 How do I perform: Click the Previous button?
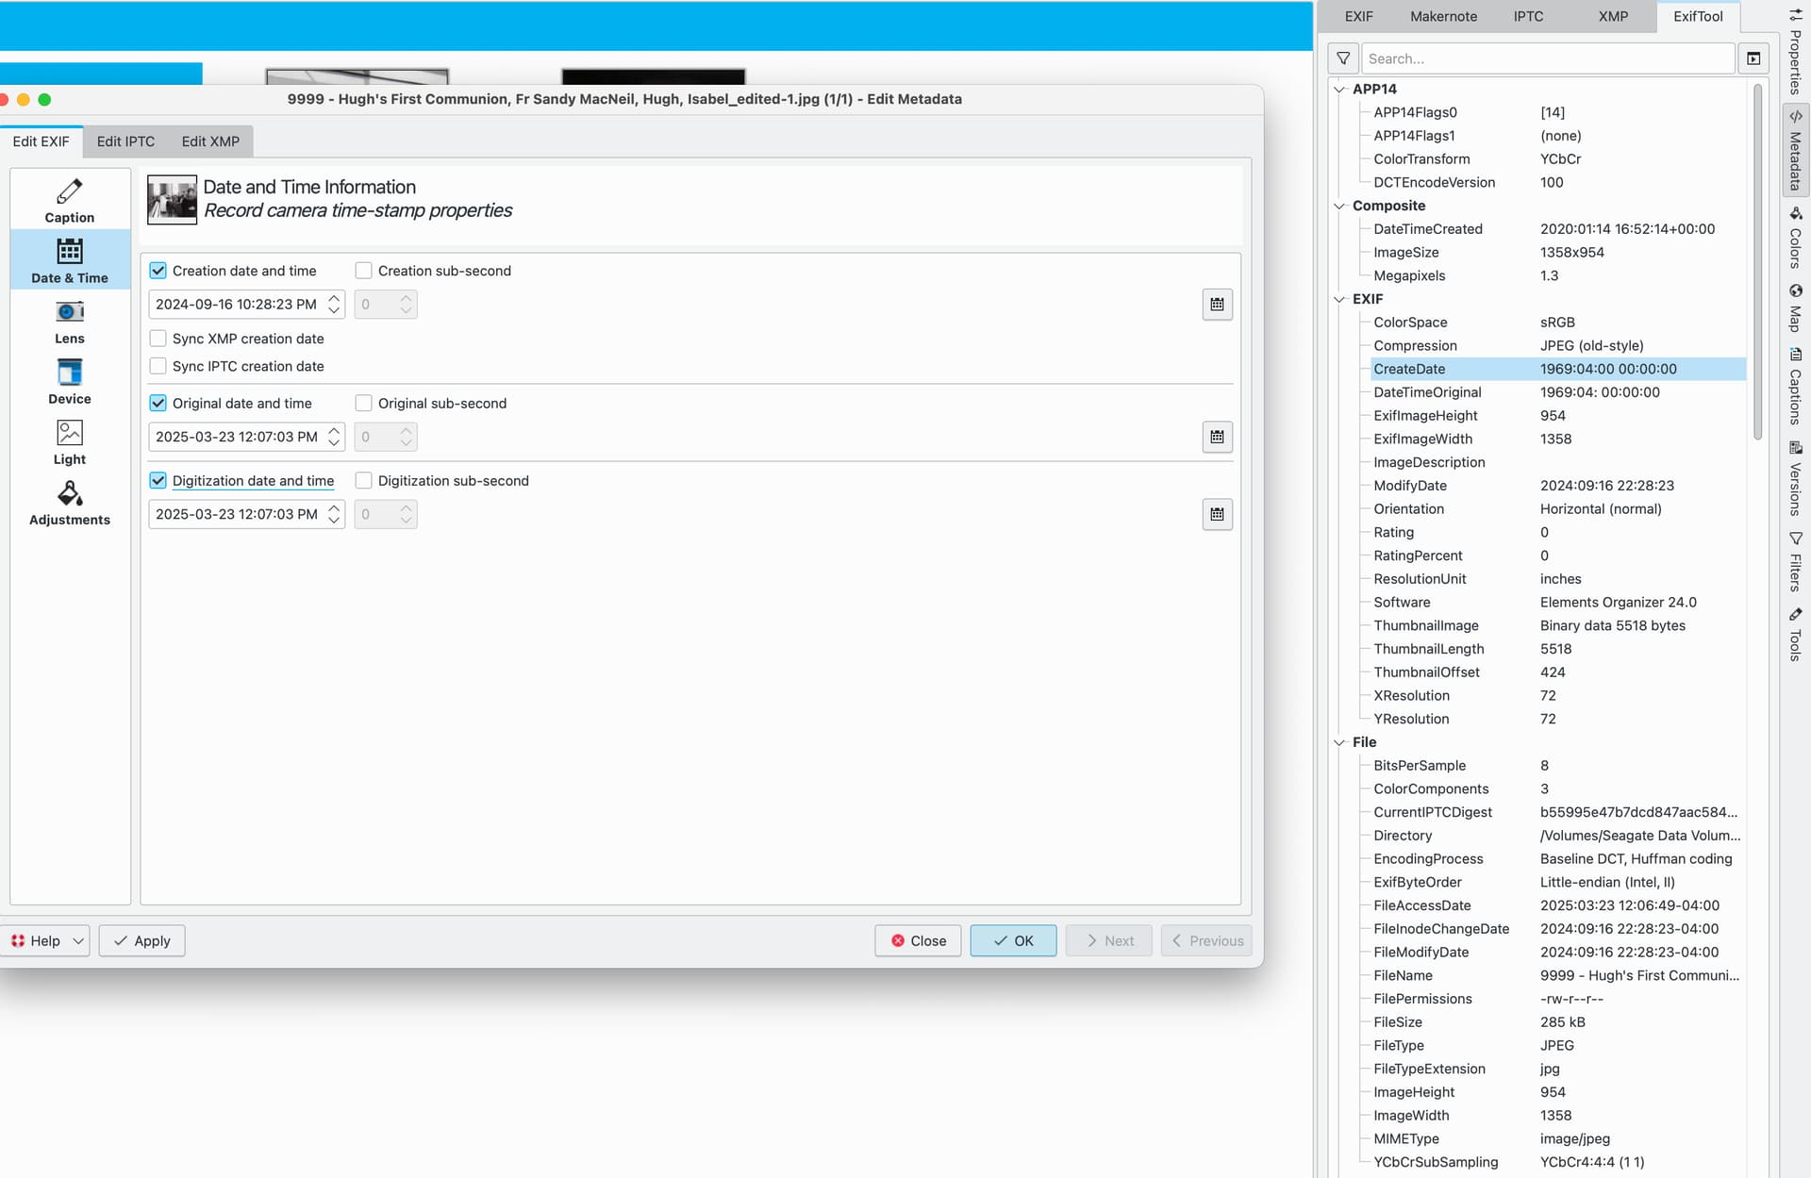(1206, 940)
